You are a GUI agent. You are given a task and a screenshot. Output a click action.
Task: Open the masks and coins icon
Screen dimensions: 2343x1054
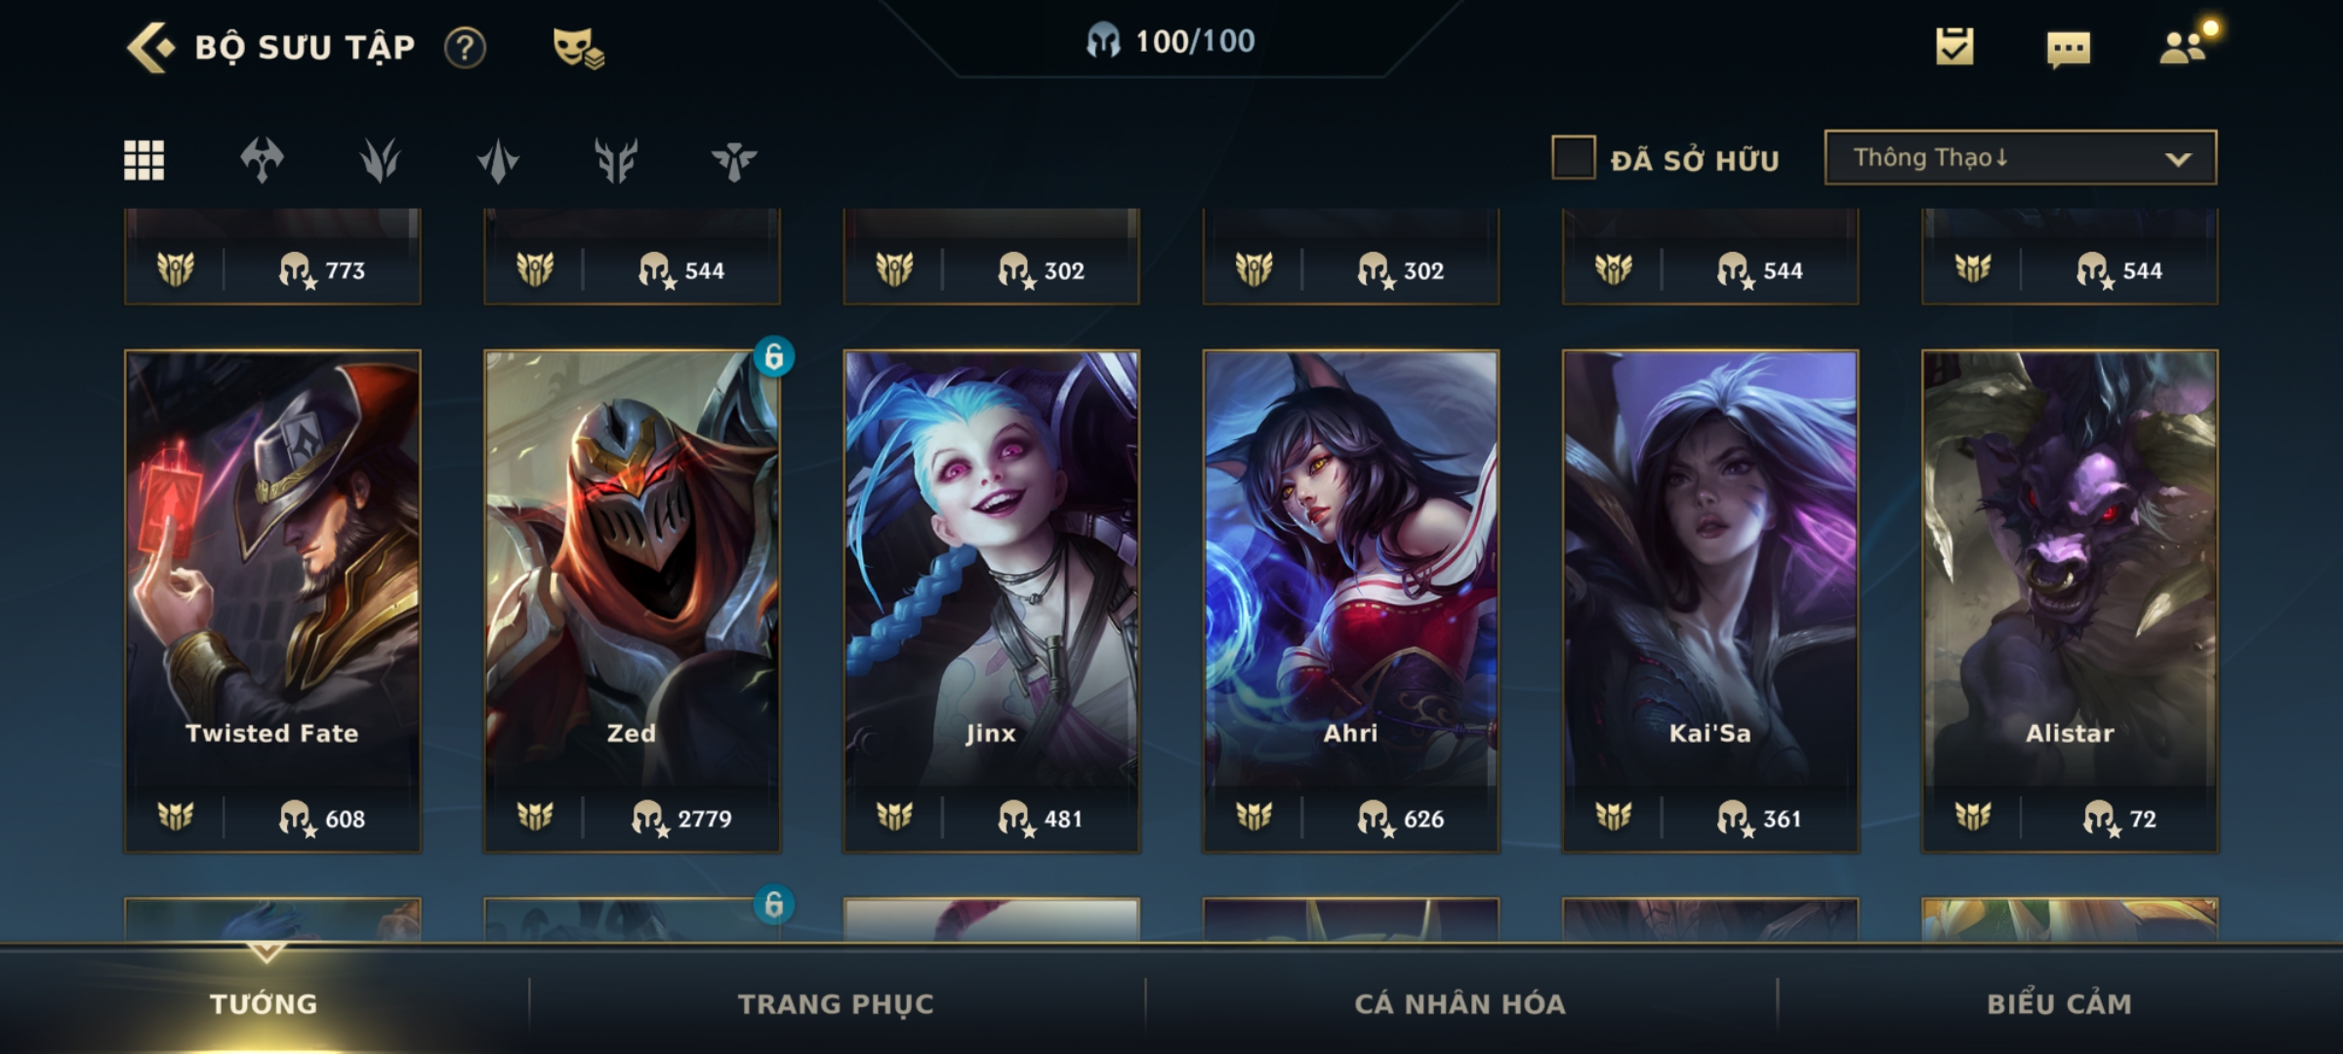(x=578, y=47)
